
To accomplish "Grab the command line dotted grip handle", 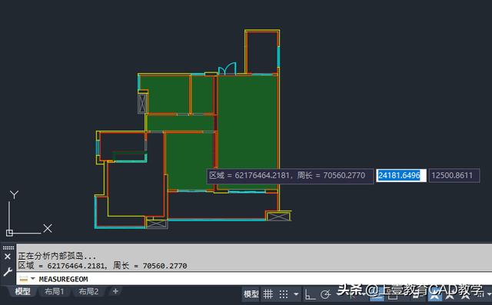I will tap(8, 247).
